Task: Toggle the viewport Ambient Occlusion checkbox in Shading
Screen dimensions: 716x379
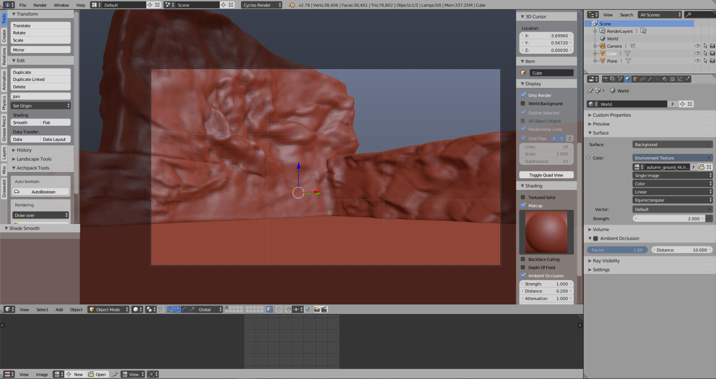Action: [x=523, y=275]
